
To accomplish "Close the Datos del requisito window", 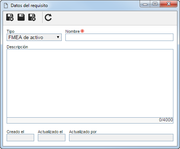I will click(x=169, y=4).
